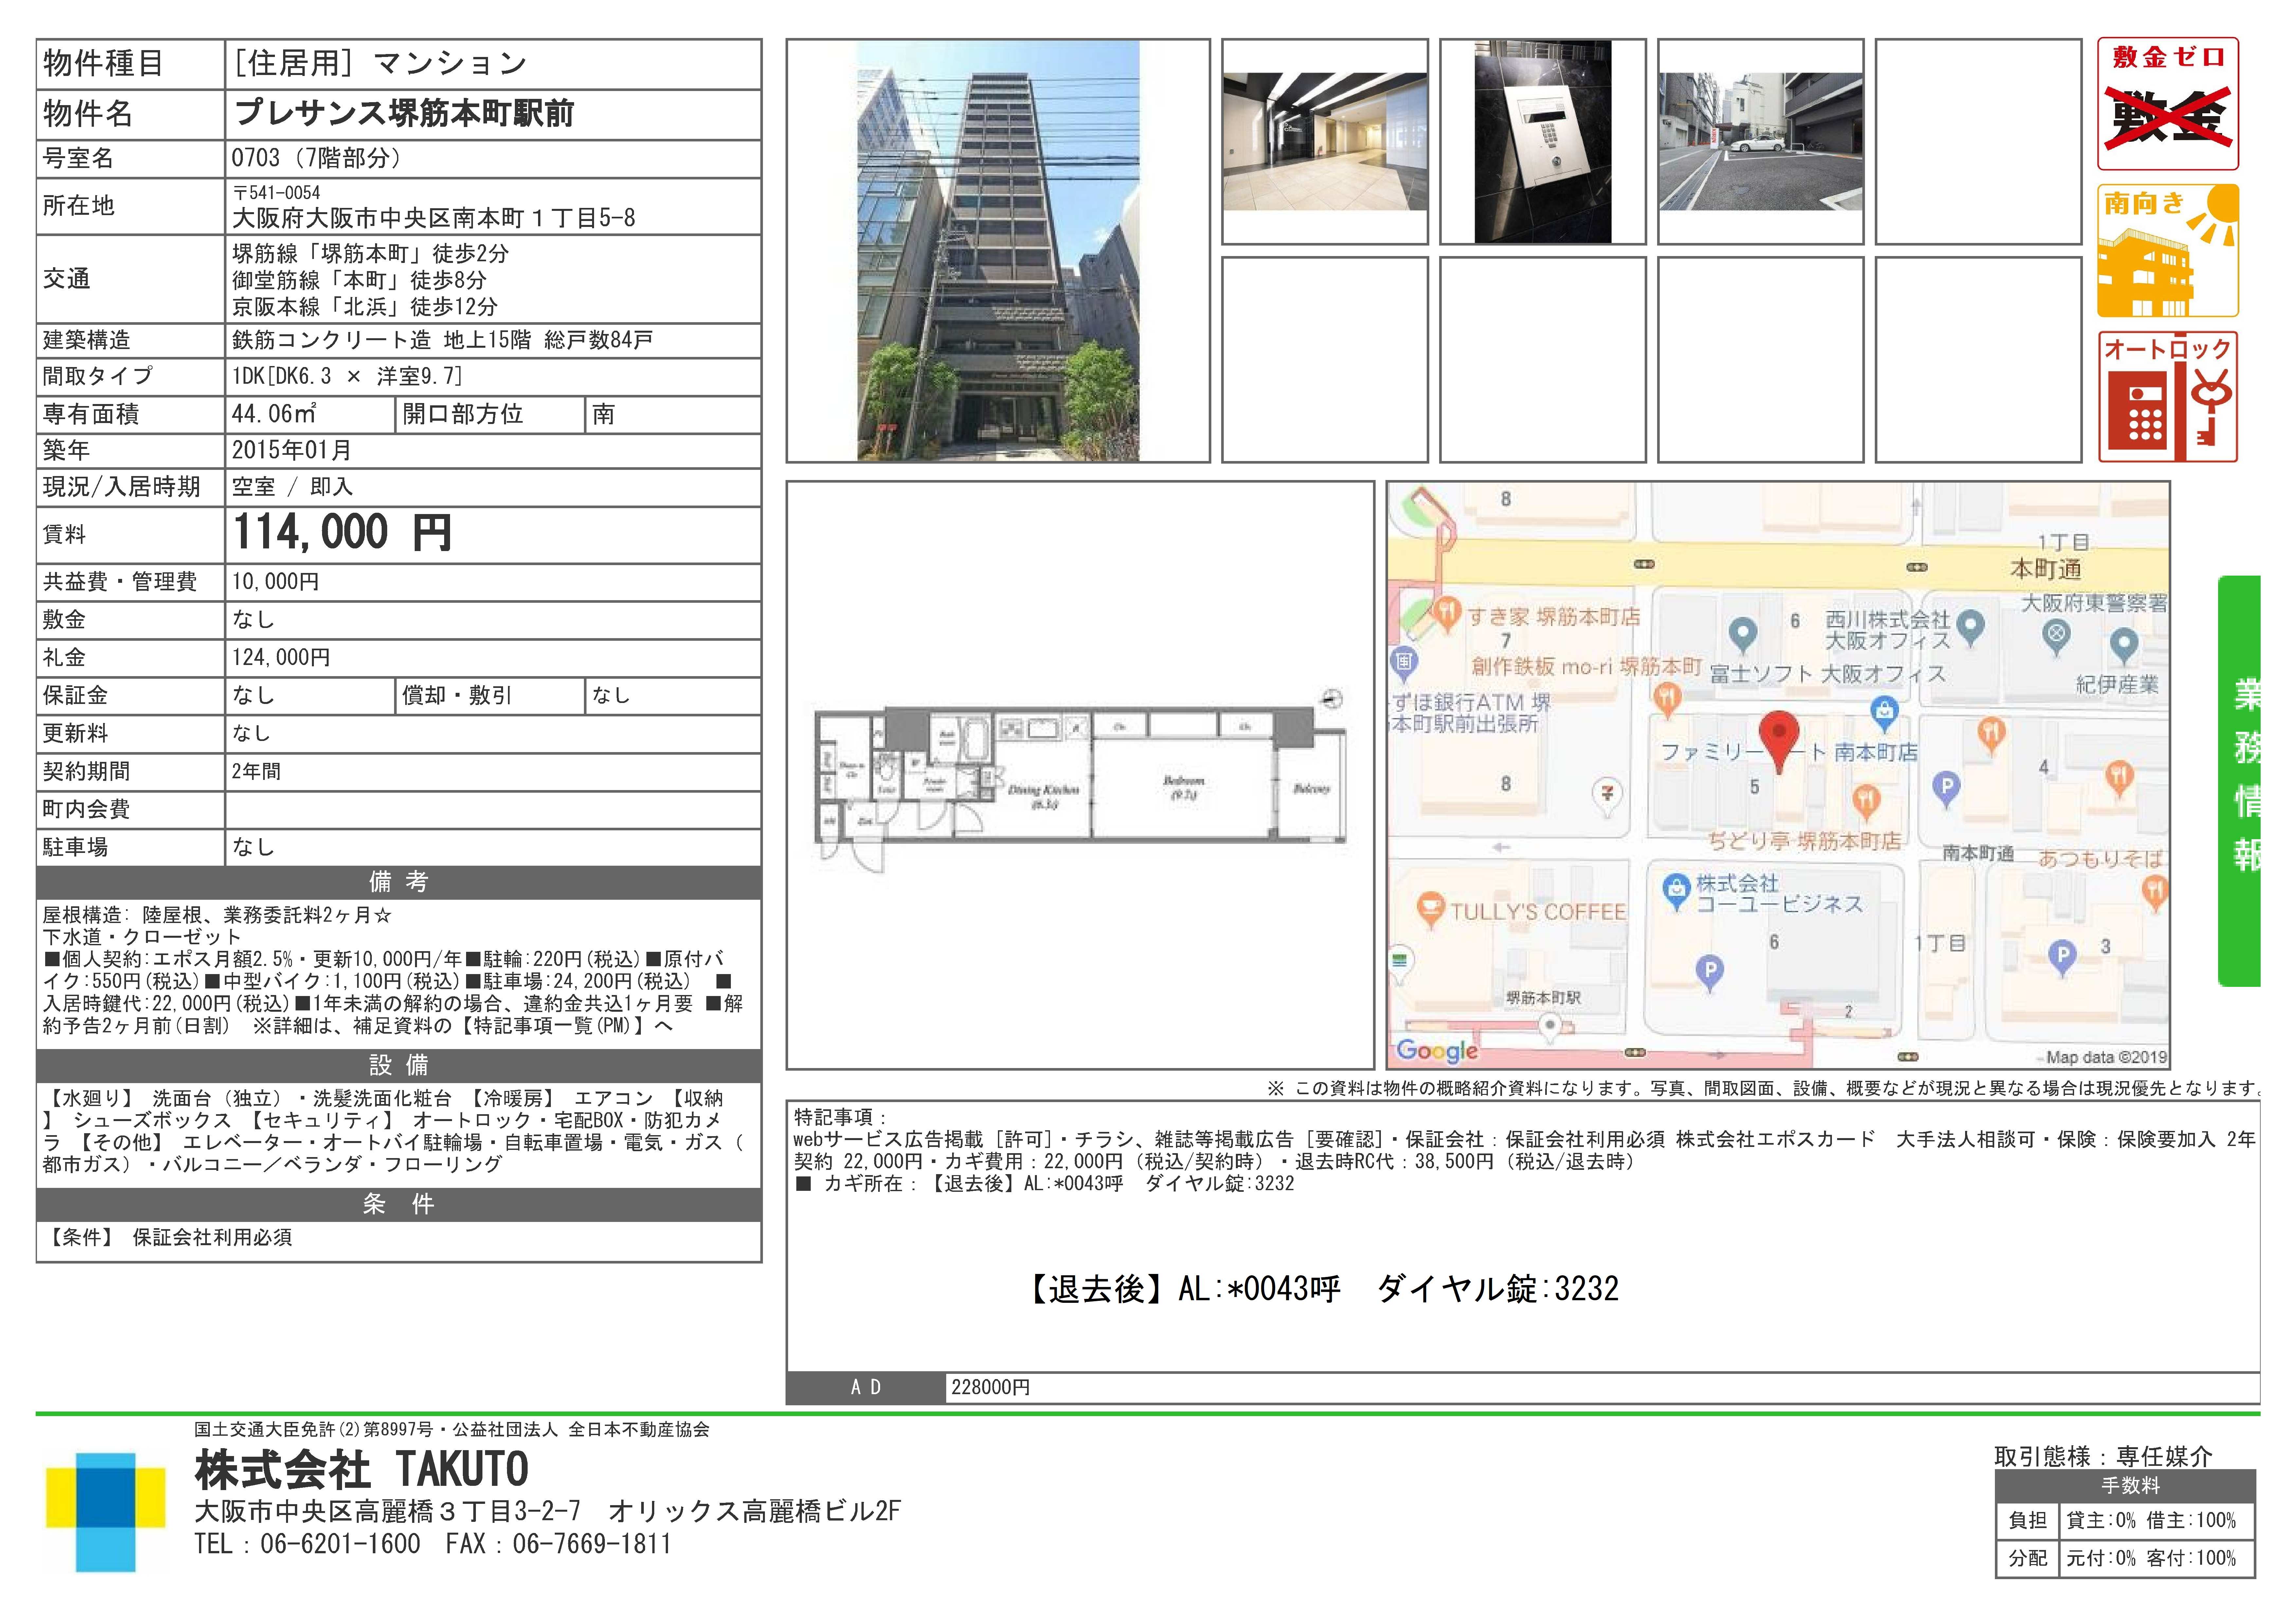
Task: Select the management fee 10,000円
Action: [276, 581]
